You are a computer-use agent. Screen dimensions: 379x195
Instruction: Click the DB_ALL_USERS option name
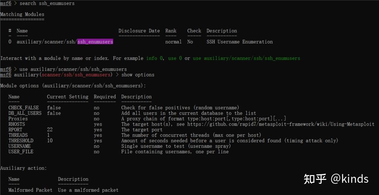[25, 113]
